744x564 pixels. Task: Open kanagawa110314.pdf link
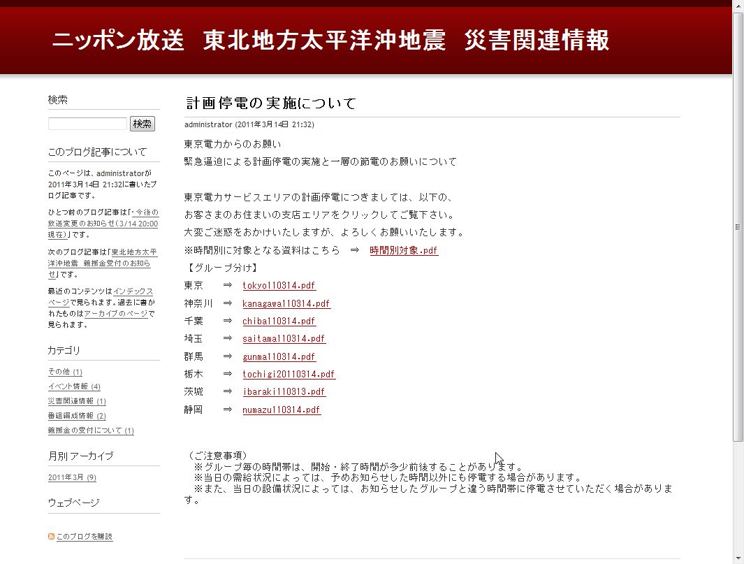(286, 303)
